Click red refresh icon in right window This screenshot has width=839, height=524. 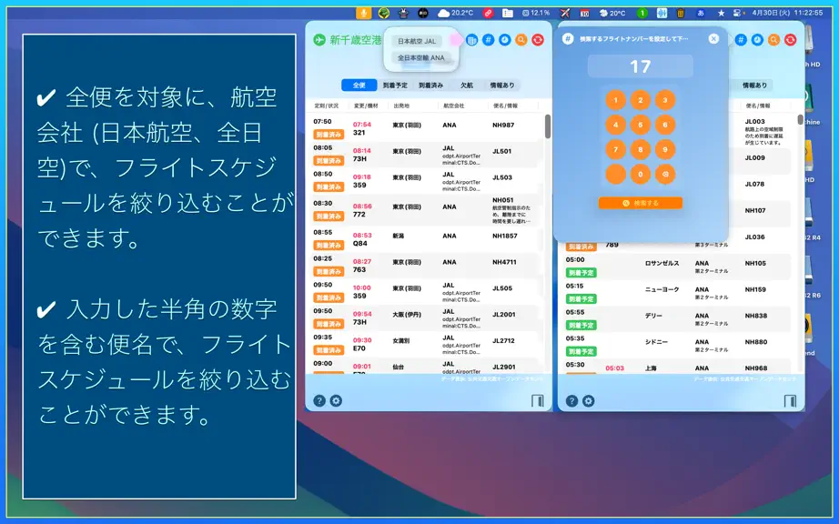coord(790,39)
